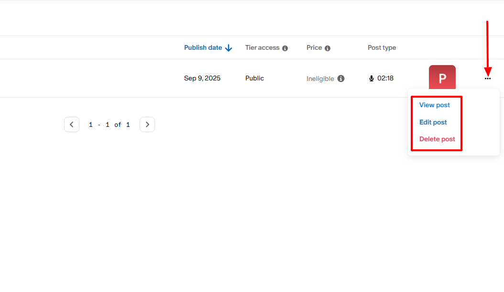
Task: Click the Public tier access cell
Action: click(x=254, y=78)
